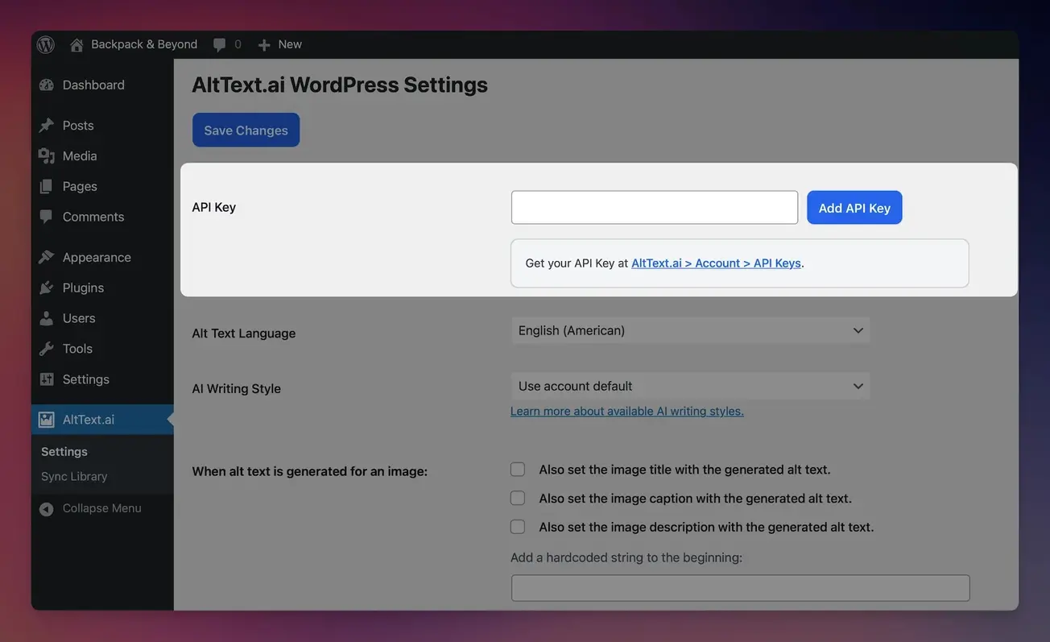Open the Sync Library submenu item
The height and width of the screenshot is (642, 1050).
pos(74,476)
